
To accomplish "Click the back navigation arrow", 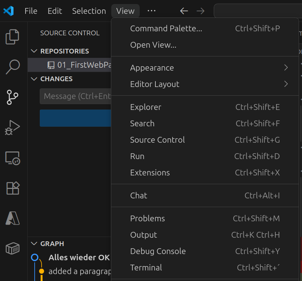I will pyautogui.click(x=184, y=11).
